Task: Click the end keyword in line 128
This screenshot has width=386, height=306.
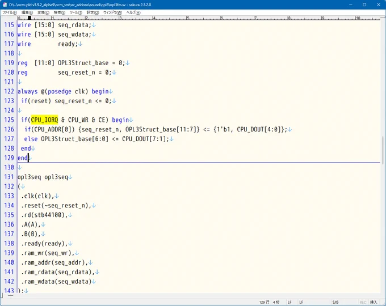Action: point(26,148)
